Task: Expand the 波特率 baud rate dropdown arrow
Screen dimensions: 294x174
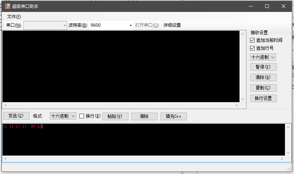Action: (131, 25)
